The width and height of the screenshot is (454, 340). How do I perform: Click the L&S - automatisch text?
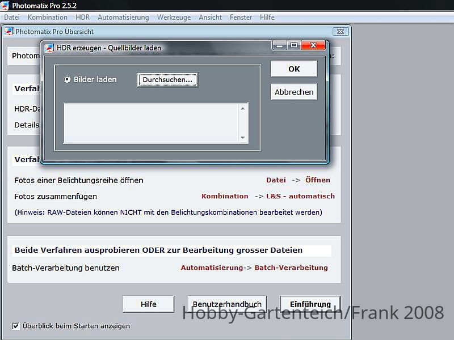301,196
